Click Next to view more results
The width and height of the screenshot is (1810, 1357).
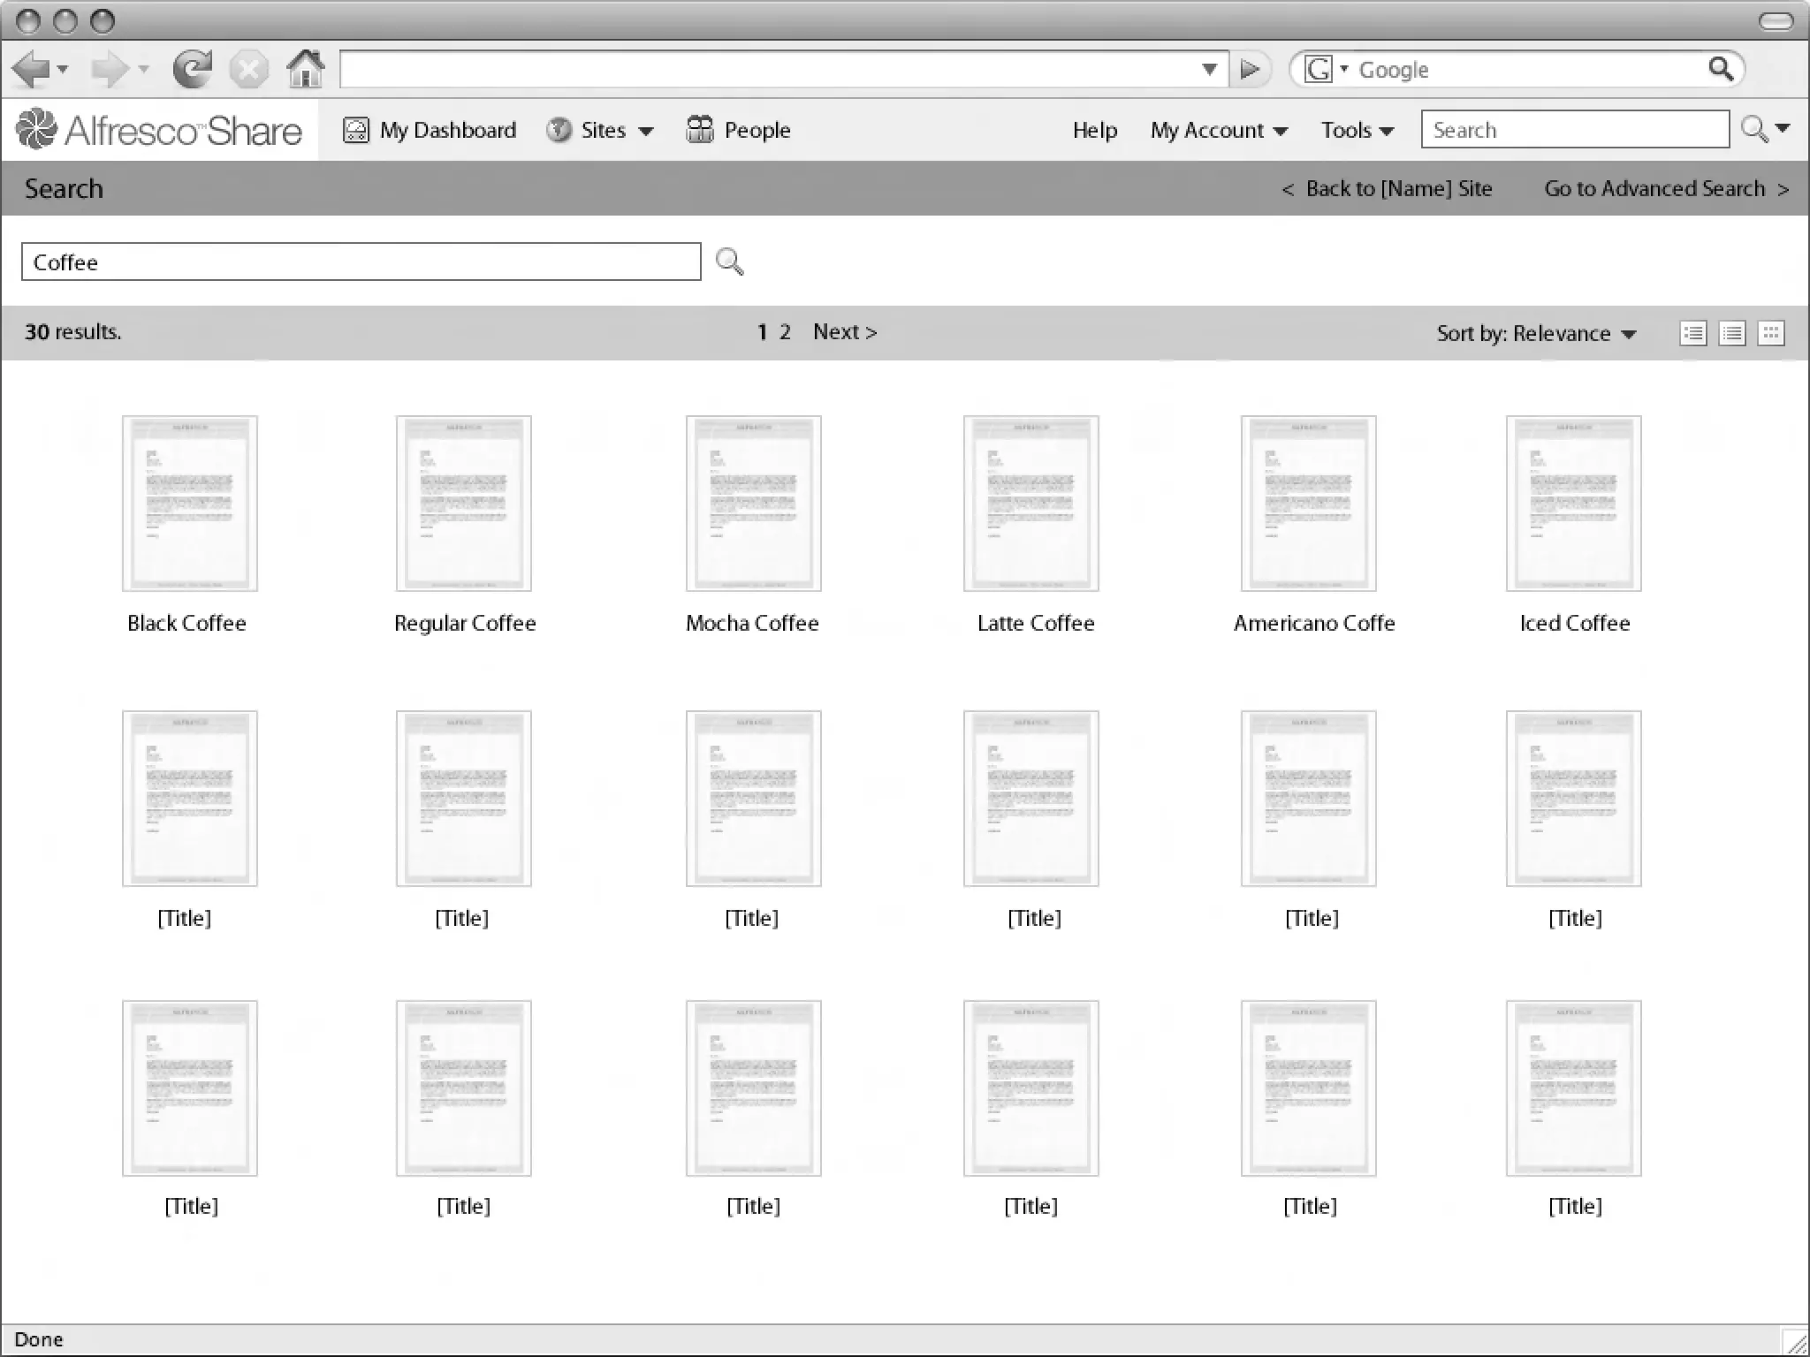pyautogui.click(x=844, y=331)
